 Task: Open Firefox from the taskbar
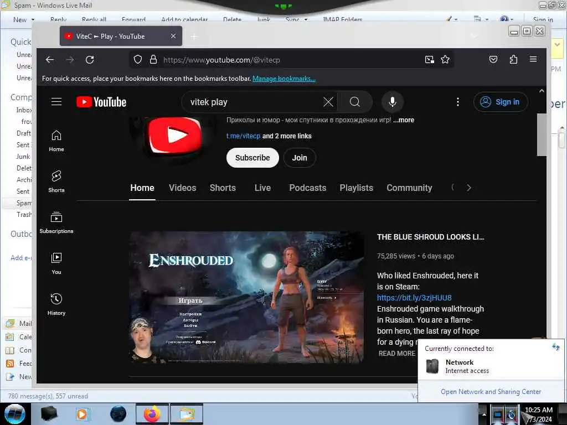tap(152, 414)
